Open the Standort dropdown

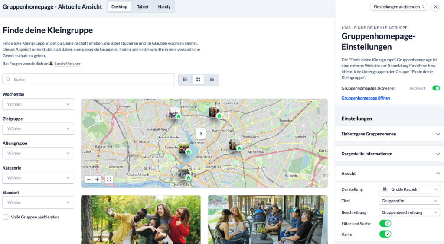38,202
